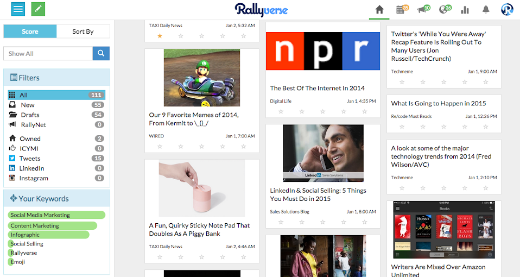Open the notifications bell icon
520x277 pixels.
click(486, 10)
